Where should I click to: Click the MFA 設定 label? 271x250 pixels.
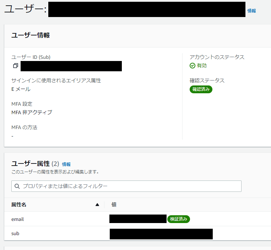22,104
